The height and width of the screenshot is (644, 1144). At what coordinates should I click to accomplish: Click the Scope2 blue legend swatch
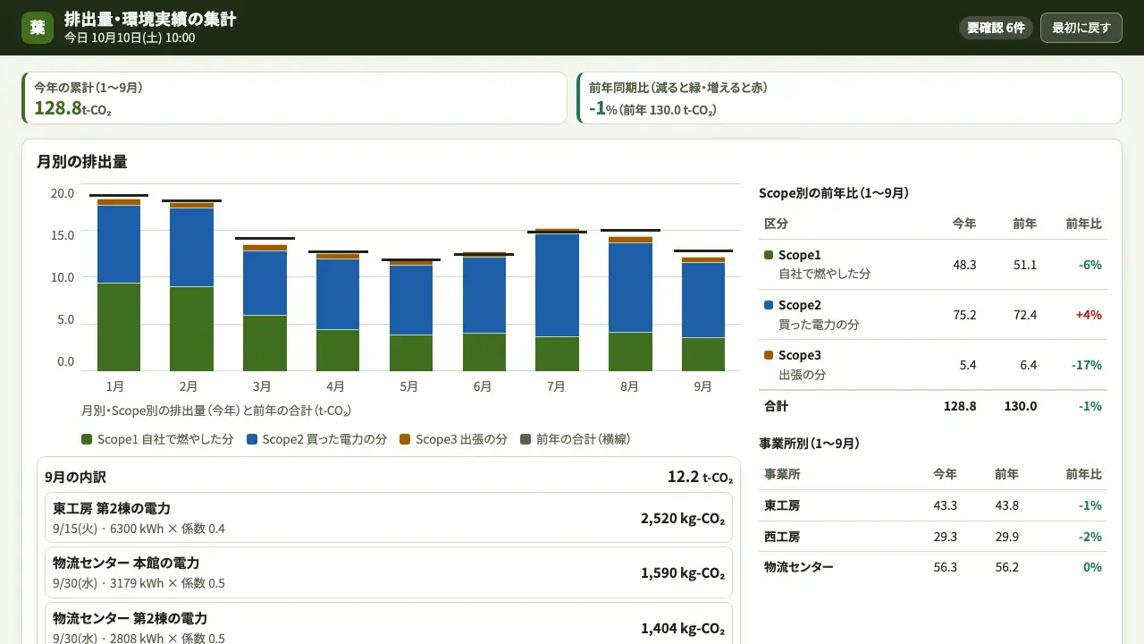[252, 439]
